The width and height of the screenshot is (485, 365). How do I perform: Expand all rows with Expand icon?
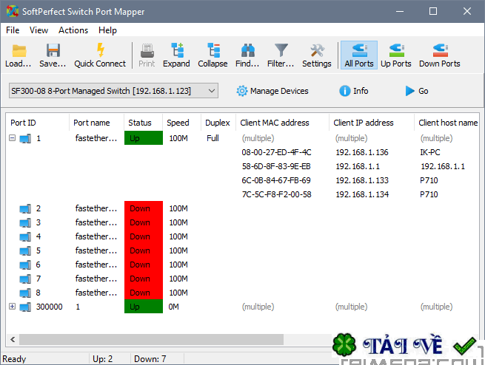tap(176, 55)
